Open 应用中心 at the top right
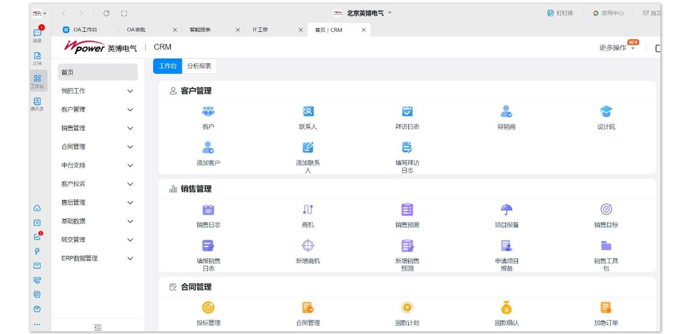The image size is (687, 334). point(608,13)
